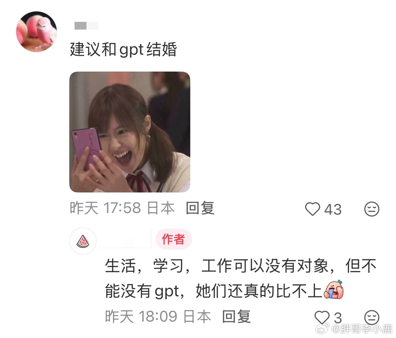Reply to the 17:58 comment
This screenshot has width=396, height=338.
(x=200, y=208)
